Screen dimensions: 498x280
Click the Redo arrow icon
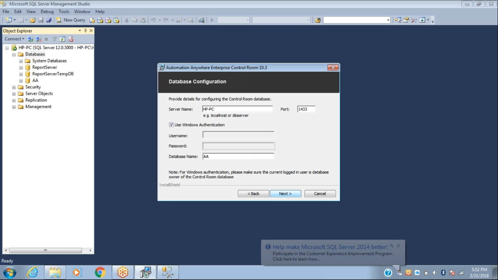[166, 20]
